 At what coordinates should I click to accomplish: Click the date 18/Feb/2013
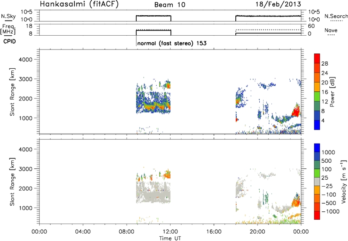tap(278, 4)
